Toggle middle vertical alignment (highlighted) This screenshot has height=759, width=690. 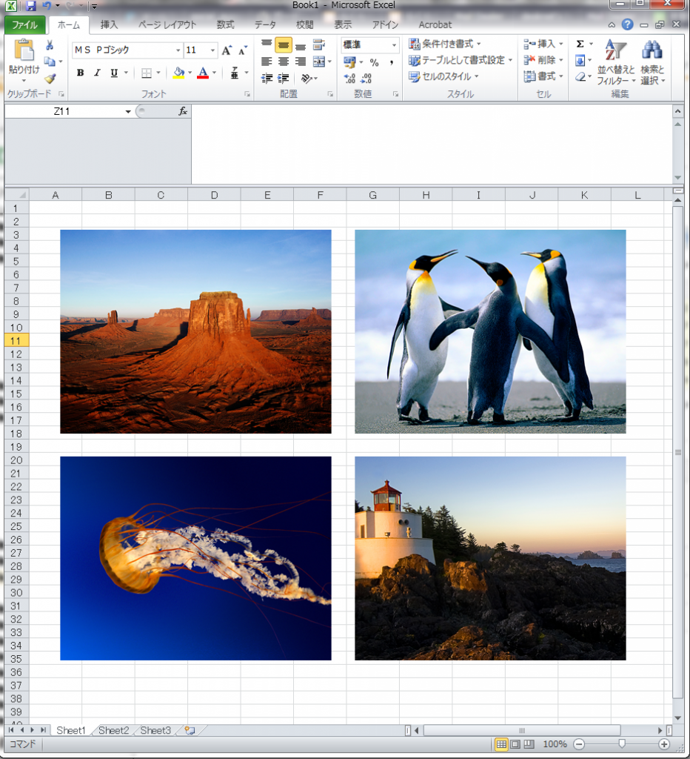284,45
